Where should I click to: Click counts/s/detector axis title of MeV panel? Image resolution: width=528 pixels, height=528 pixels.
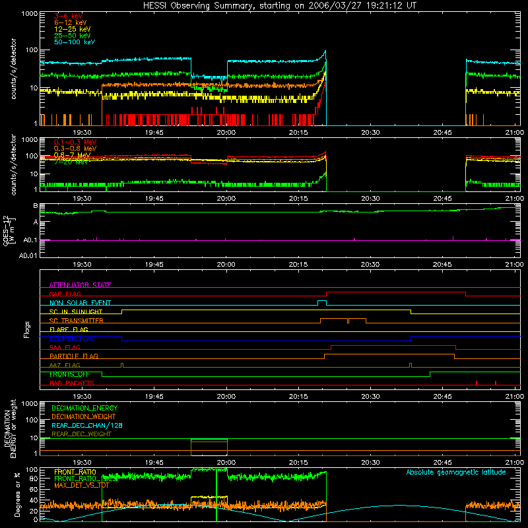13,164
